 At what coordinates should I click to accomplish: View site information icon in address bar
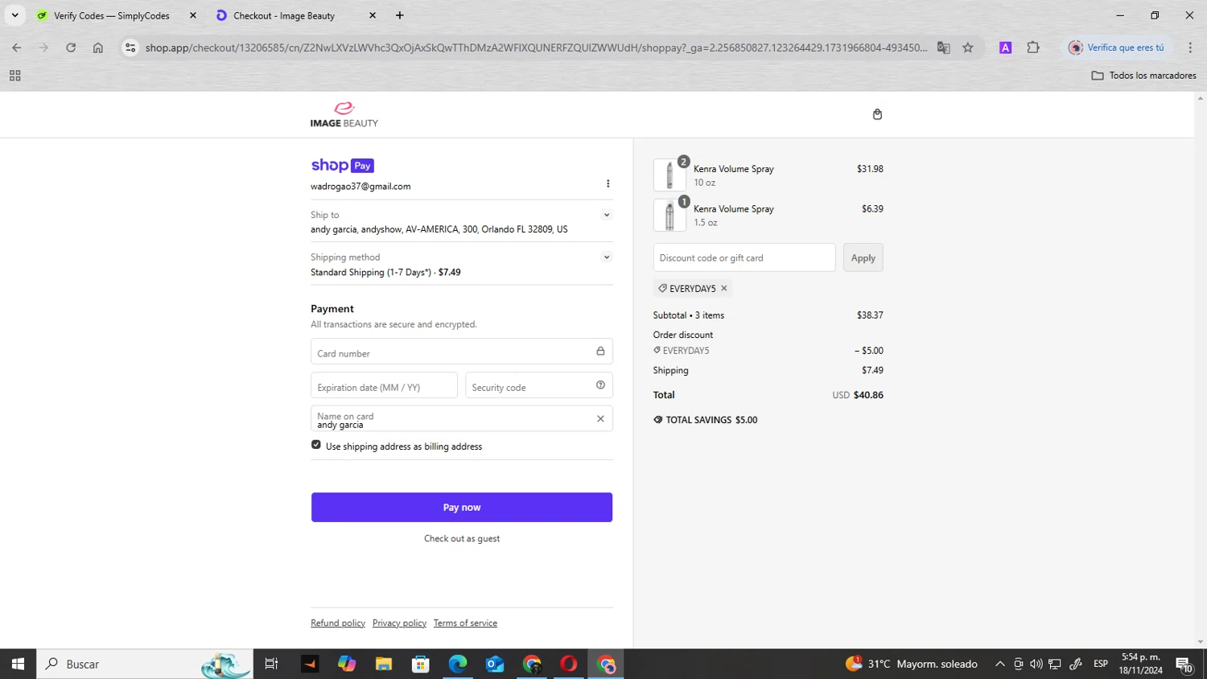[130, 47]
